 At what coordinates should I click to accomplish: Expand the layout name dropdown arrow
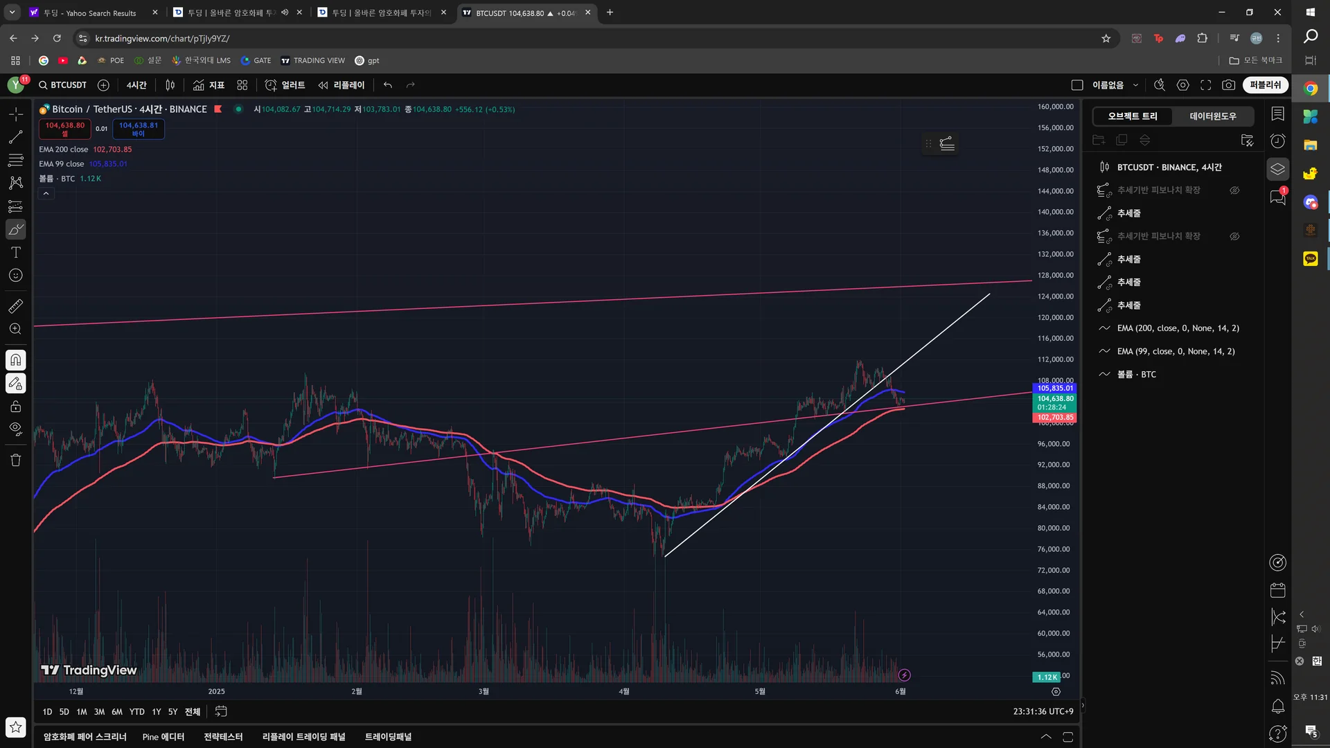coord(1135,85)
